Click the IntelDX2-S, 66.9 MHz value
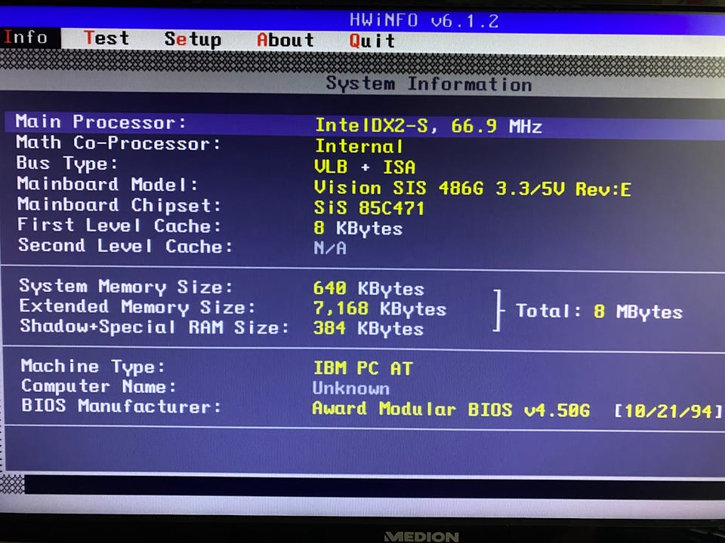Screen dimensions: 725x543 coord(428,126)
